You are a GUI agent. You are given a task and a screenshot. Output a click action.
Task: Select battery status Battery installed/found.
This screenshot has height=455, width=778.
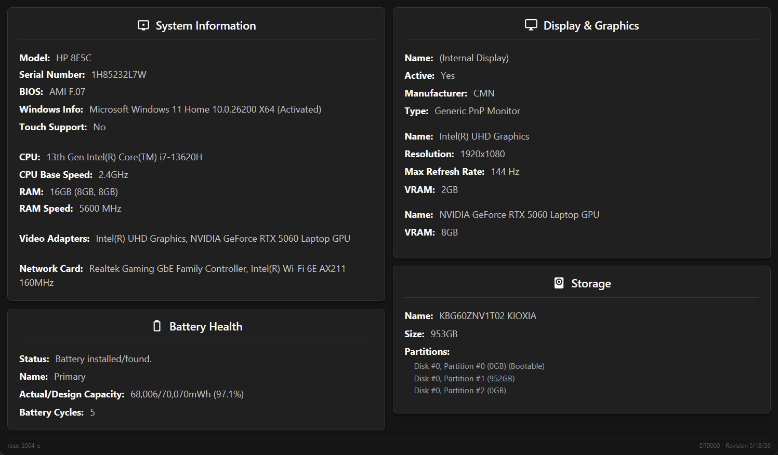[103, 359]
